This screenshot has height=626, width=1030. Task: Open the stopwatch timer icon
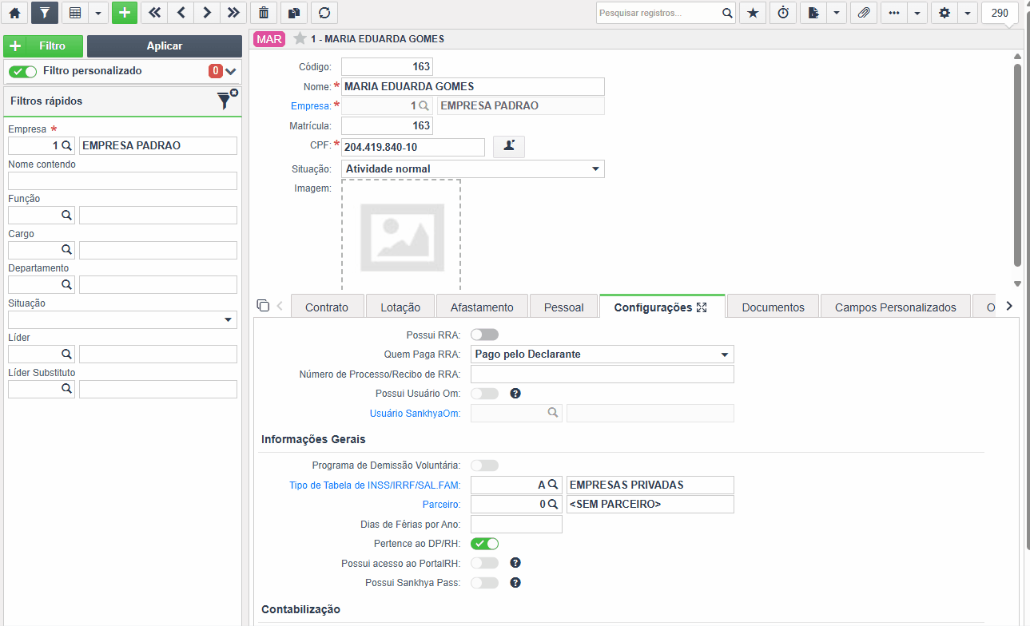(x=783, y=13)
